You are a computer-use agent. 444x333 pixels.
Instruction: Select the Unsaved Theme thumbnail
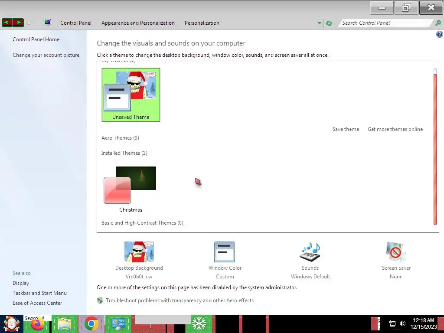click(x=131, y=95)
